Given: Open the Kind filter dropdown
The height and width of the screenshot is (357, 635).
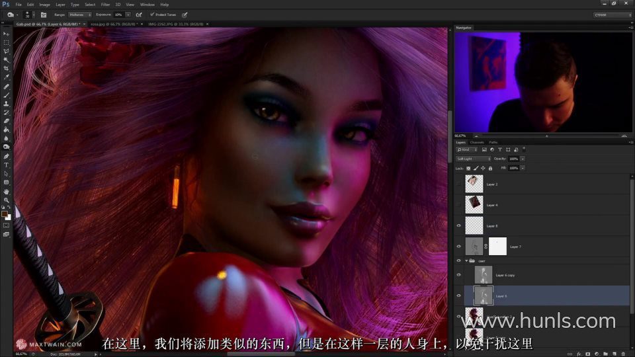Looking at the screenshot, I should (x=467, y=149).
